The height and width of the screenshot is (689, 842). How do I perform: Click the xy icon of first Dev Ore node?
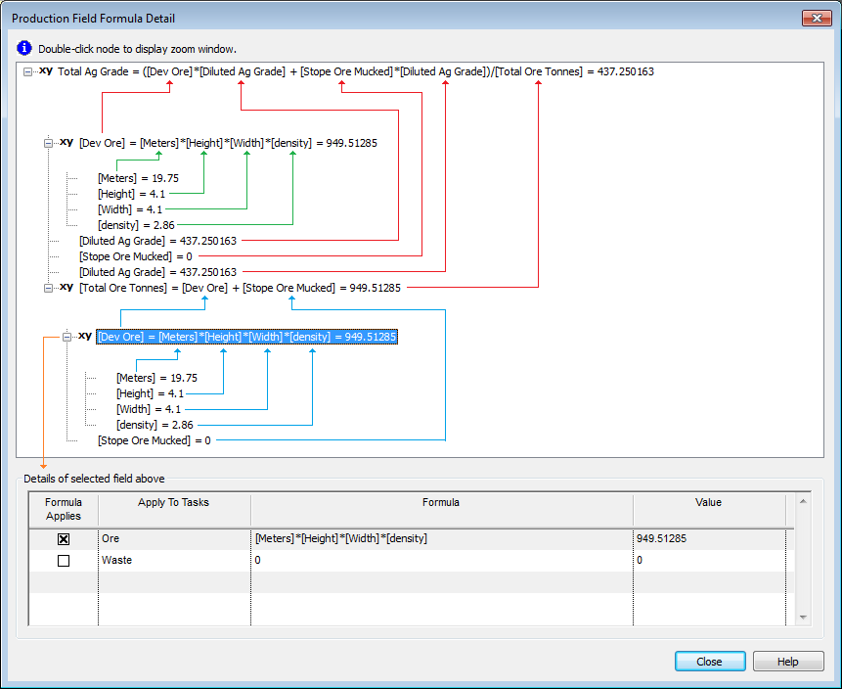[66, 142]
